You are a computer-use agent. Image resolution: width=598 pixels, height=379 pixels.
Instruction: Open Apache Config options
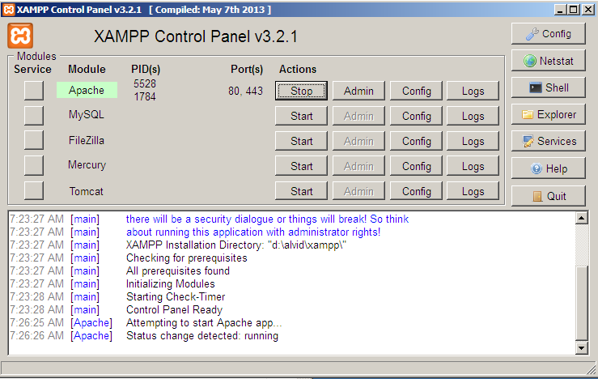[x=416, y=91]
